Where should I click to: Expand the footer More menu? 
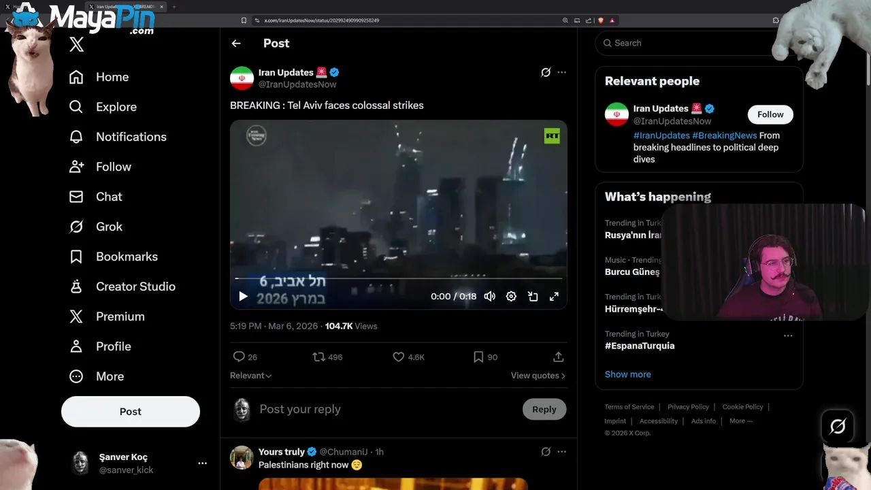[740, 421]
